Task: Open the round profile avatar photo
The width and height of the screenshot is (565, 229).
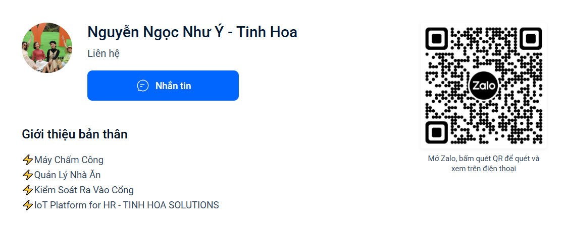Action: point(47,48)
